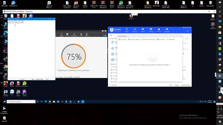
Task: Click inside the Notepad text area
Action: pos(31,50)
